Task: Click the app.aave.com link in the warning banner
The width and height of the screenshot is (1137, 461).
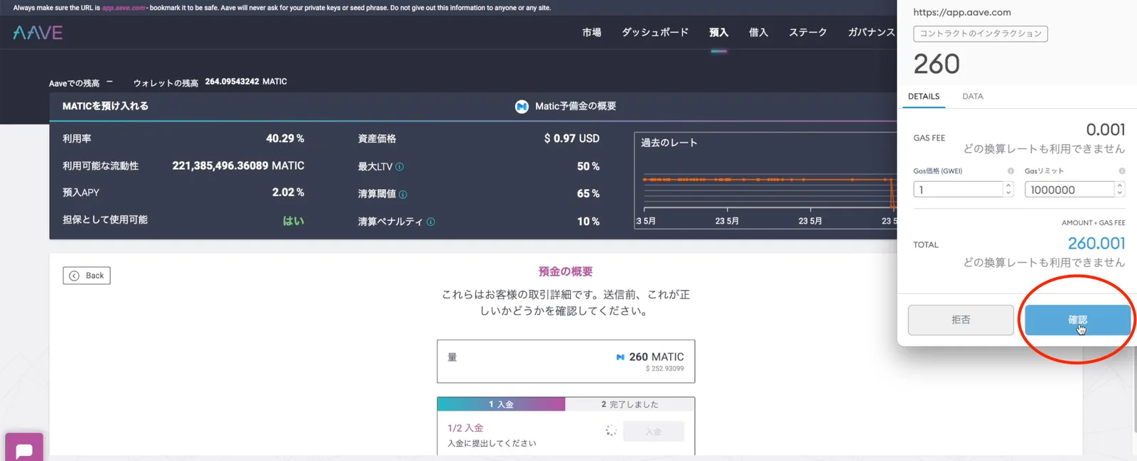Action: tap(124, 8)
